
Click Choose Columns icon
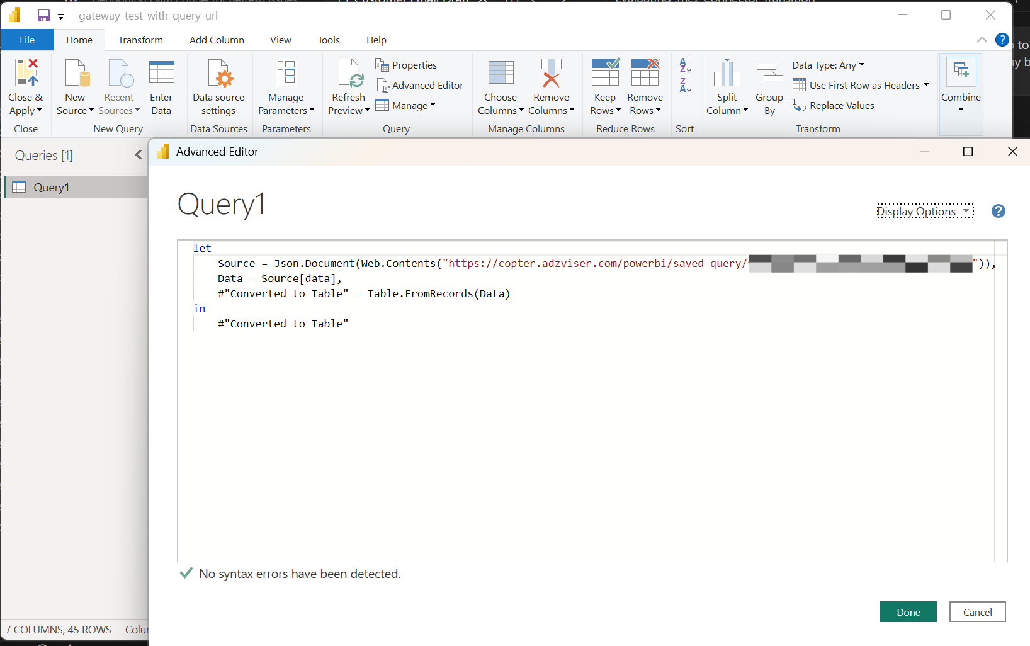tap(501, 72)
